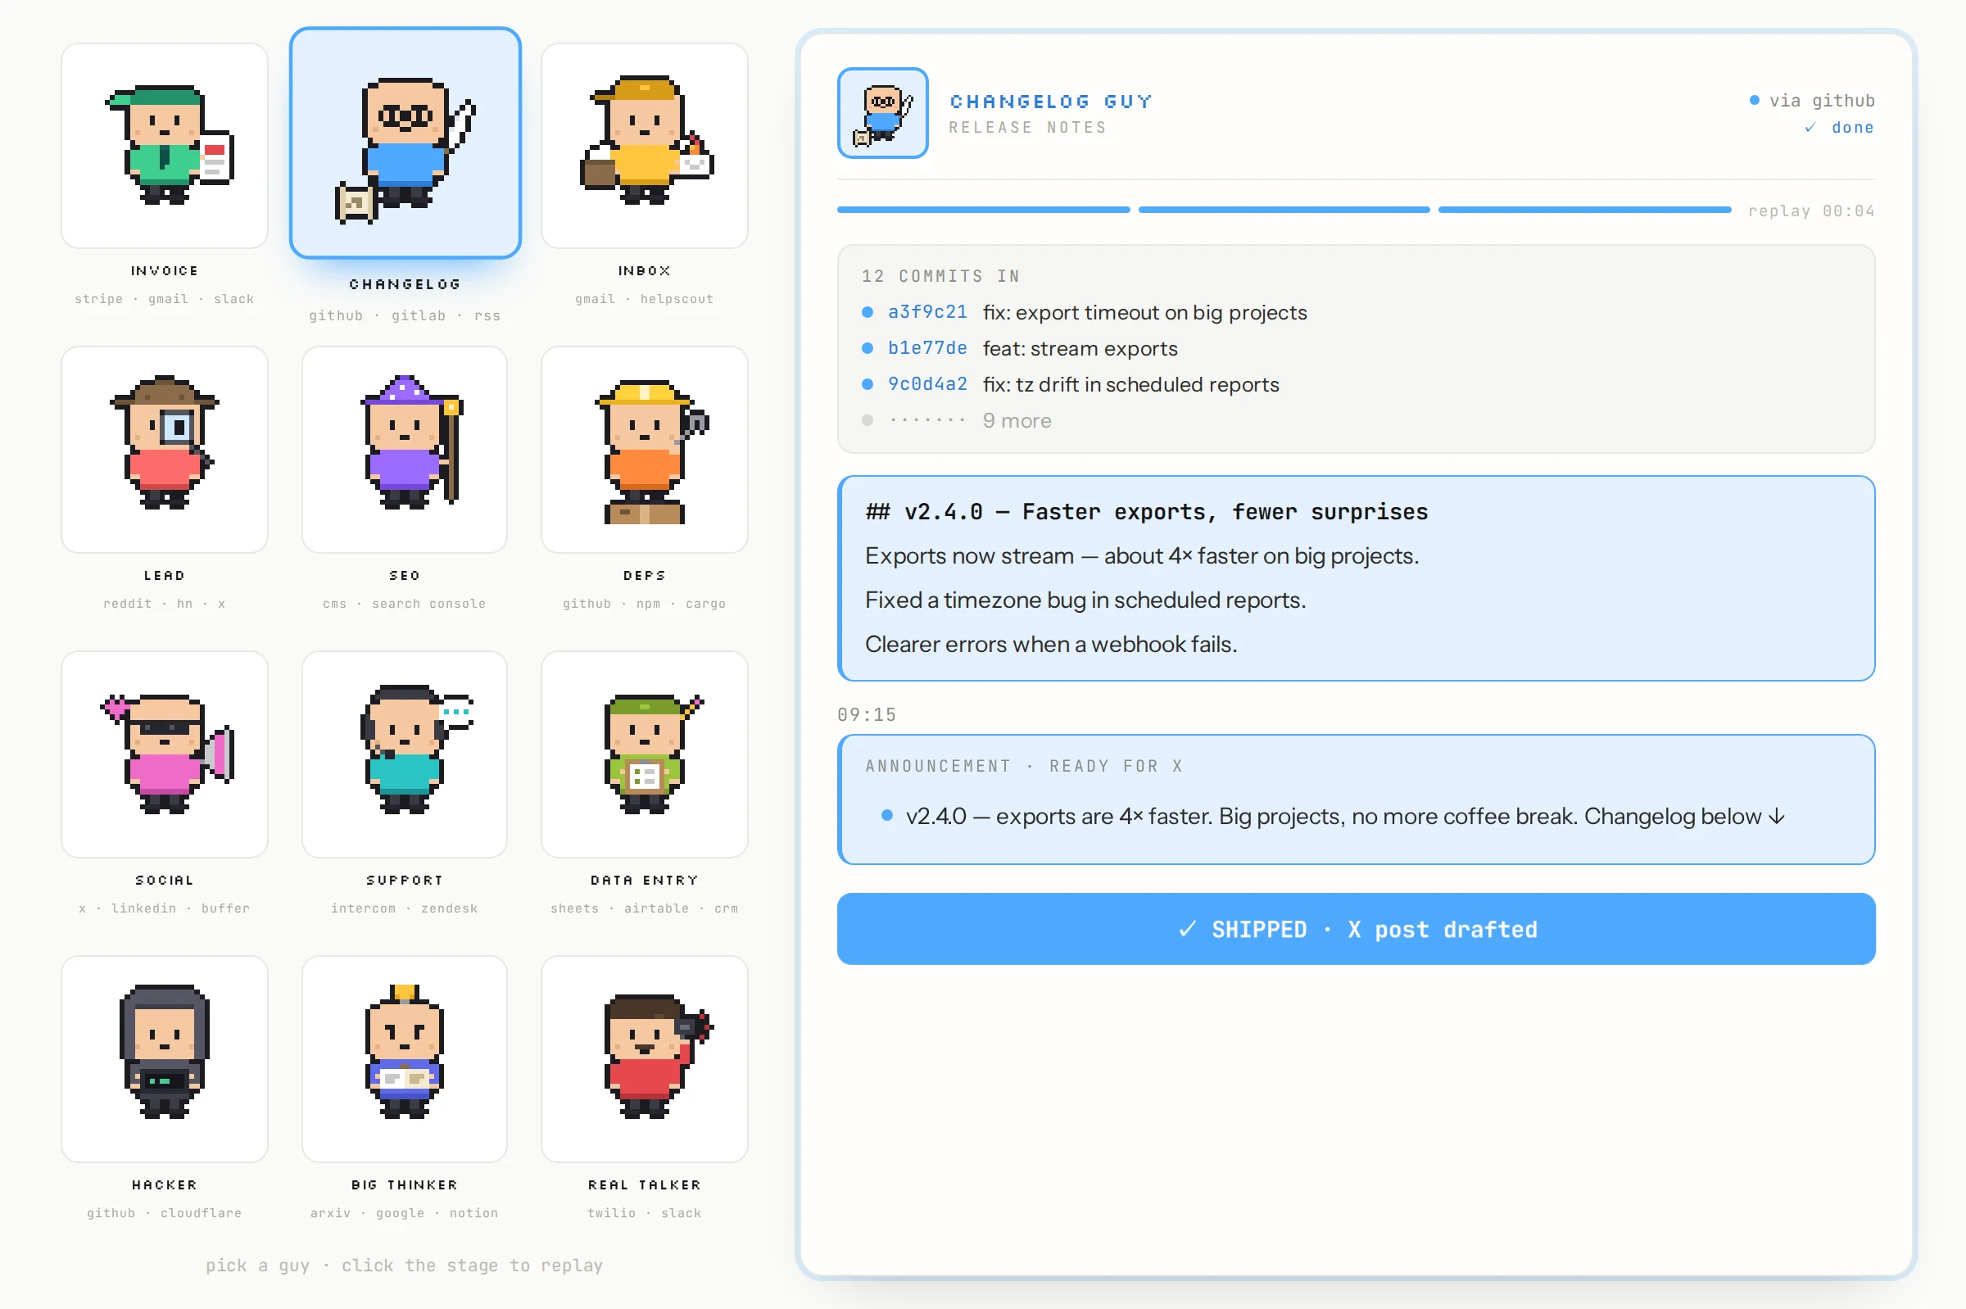This screenshot has width=1966, height=1309.
Task: Open commit a3f9c21 hash link
Action: coord(926,312)
